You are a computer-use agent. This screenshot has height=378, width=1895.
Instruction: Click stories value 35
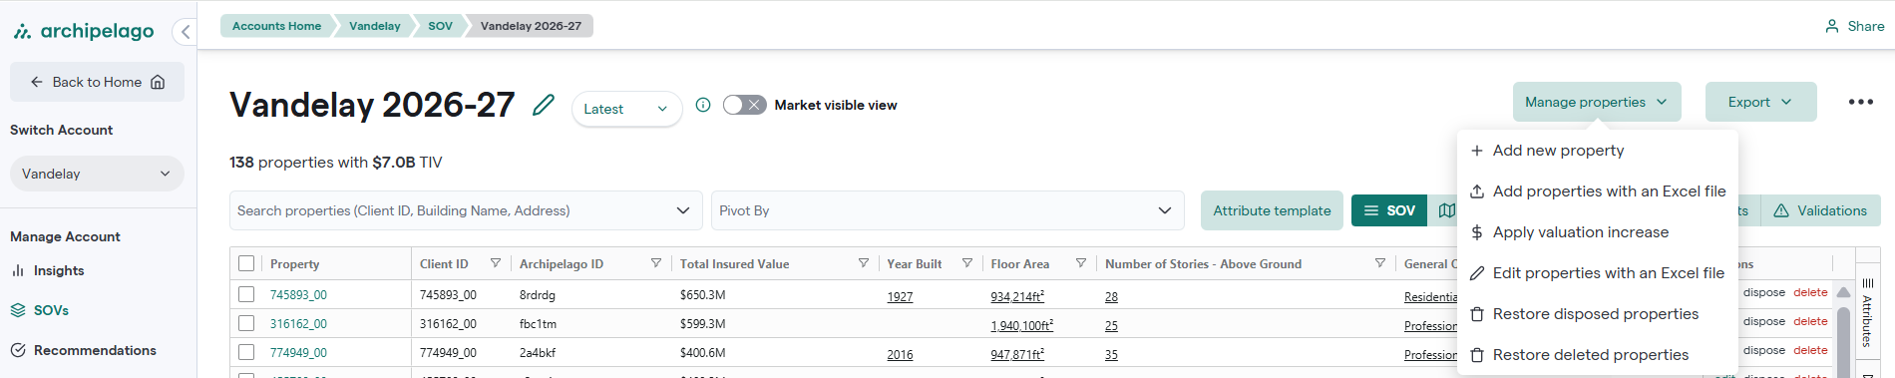click(1111, 354)
